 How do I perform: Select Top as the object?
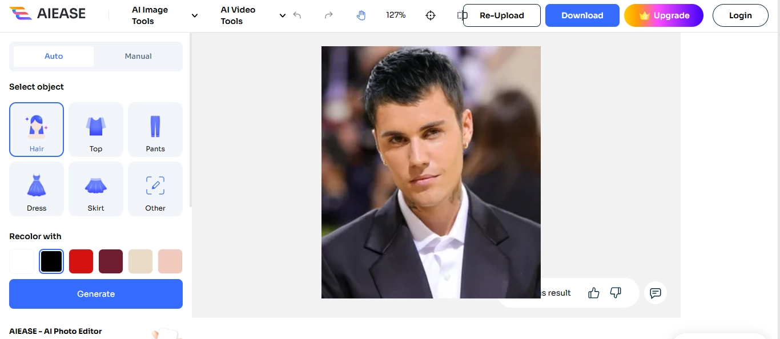point(96,130)
